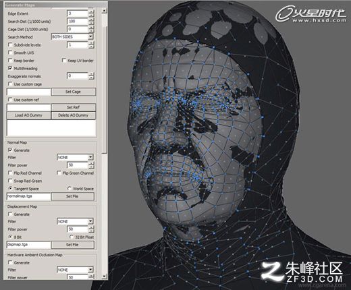Increase Search Dist spinner value
351x290 pixels.
coord(91,20)
